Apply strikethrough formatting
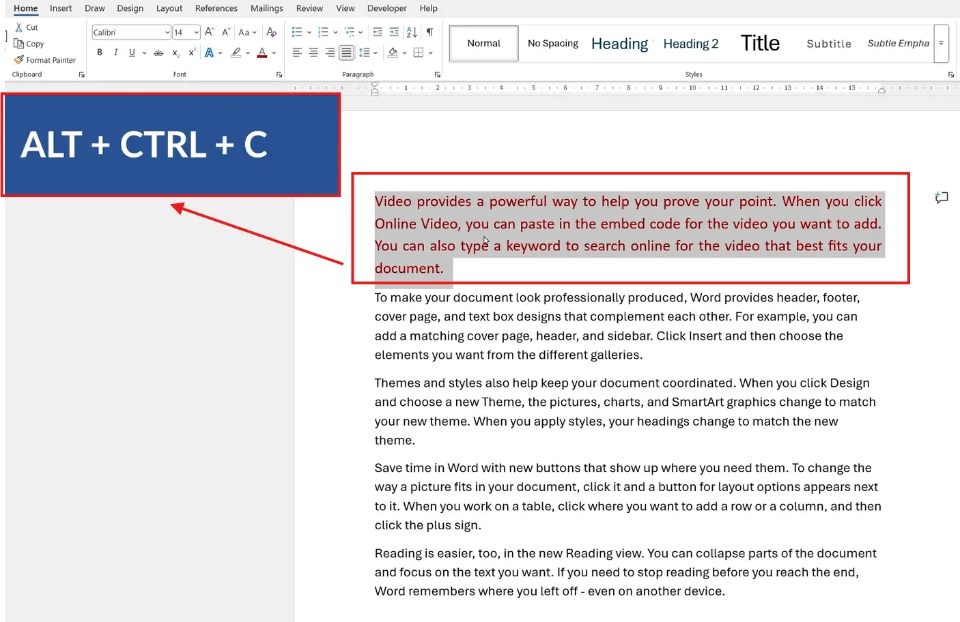This screenshot has height=622, width=960. [x=158, y=53]
